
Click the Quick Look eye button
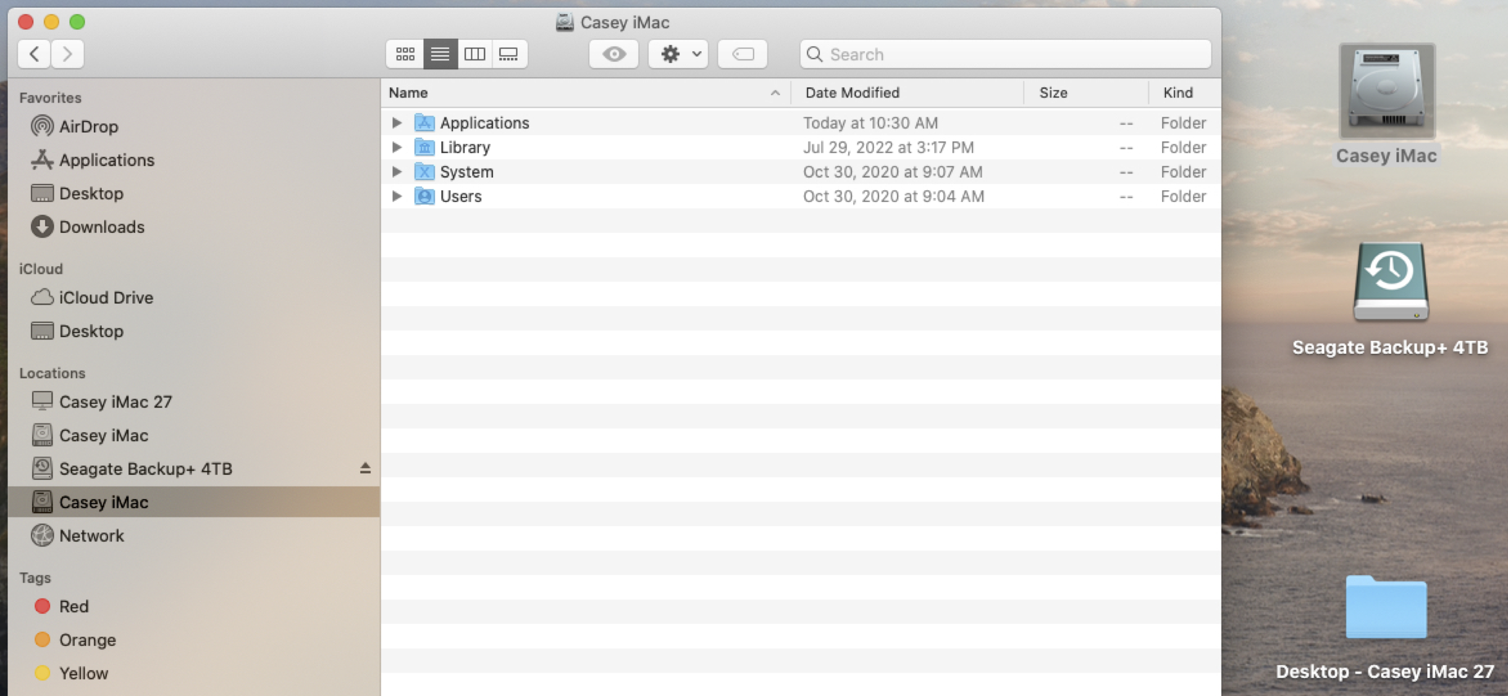(613, 54)
